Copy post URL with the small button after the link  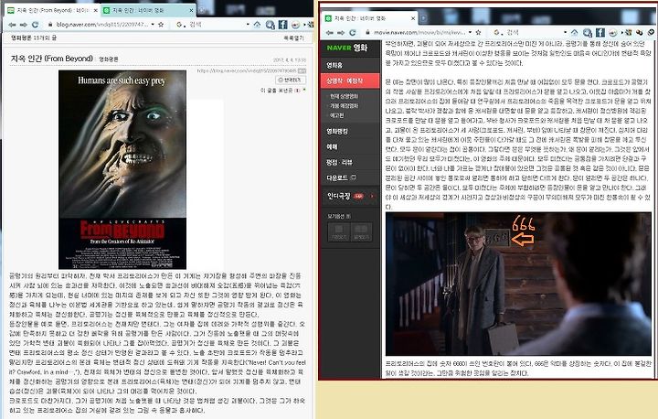(302, 70)
